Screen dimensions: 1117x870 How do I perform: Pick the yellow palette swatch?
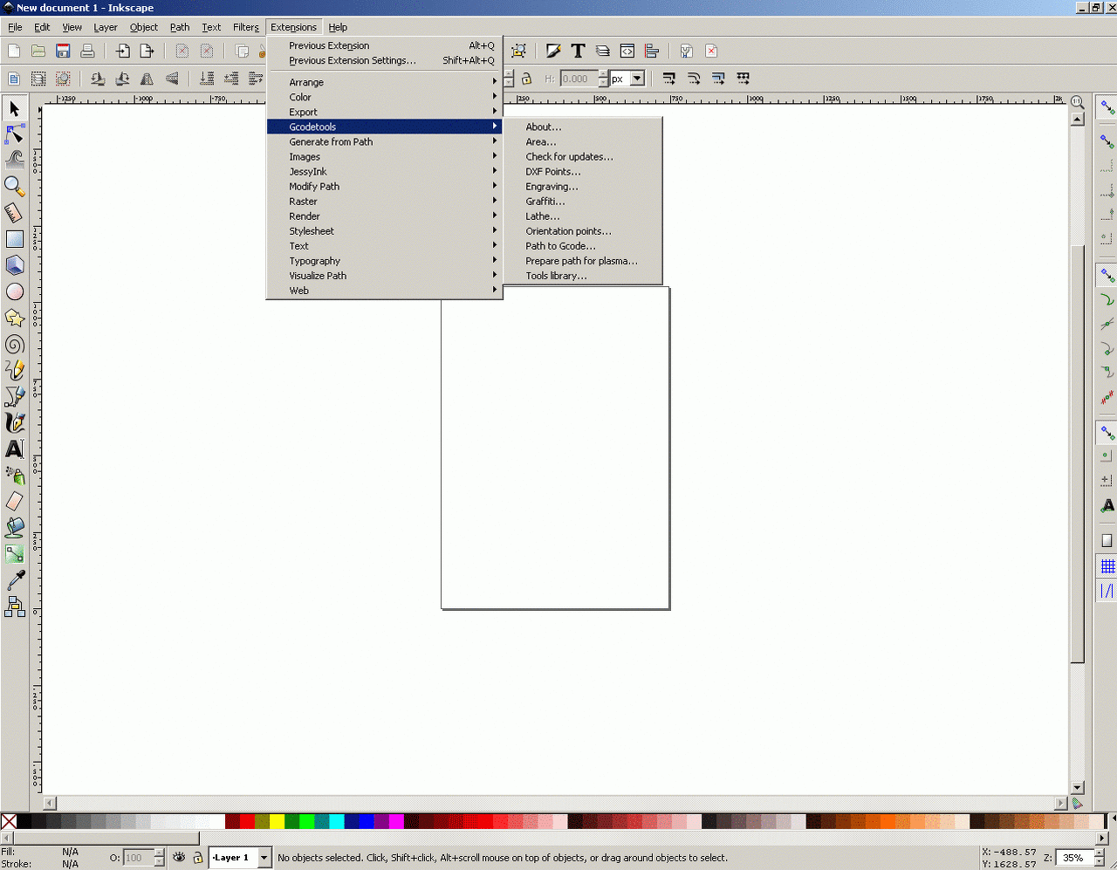coord(278,821)
